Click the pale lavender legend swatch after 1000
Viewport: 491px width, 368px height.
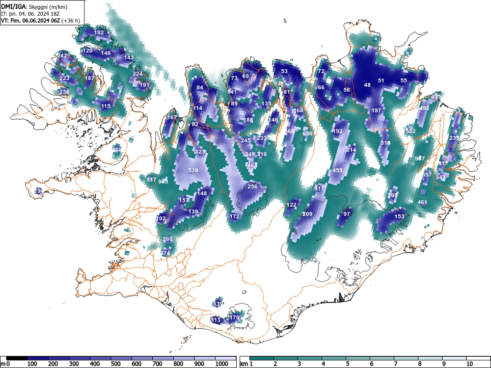point(225,358)
